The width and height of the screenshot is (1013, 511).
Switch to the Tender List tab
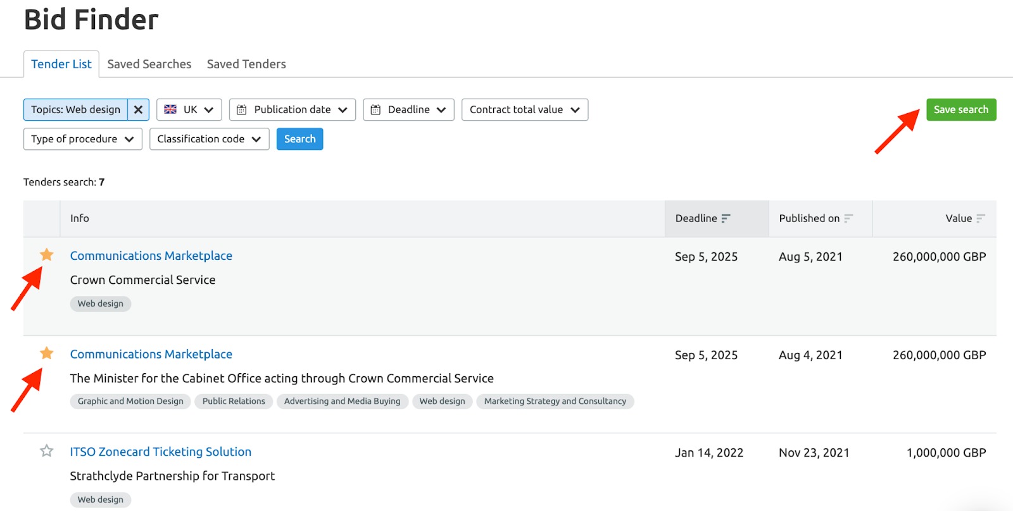pos(61,64)
